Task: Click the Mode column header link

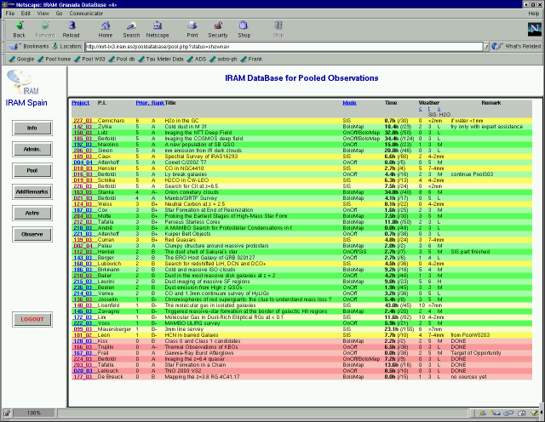Action: [x=349, y=102]
